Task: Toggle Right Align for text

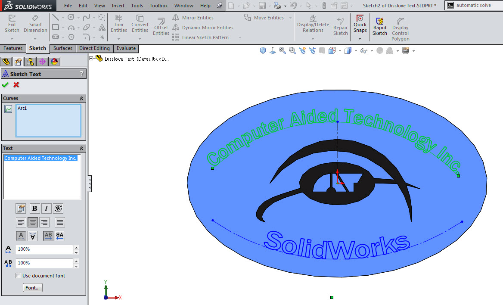Action: [44, 222]
